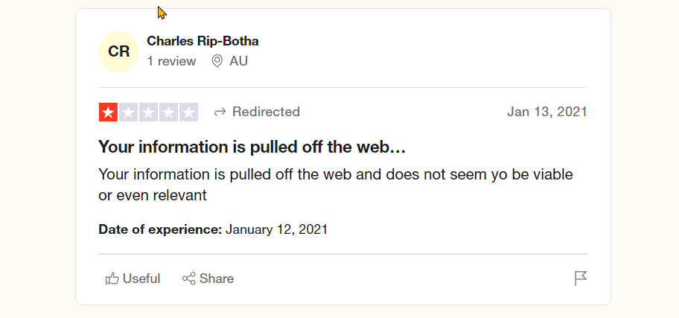Image resolution: width=679 pixels, height=318 pixels.
Task: Click the fourth grey star
Action: tap(168, 112)
